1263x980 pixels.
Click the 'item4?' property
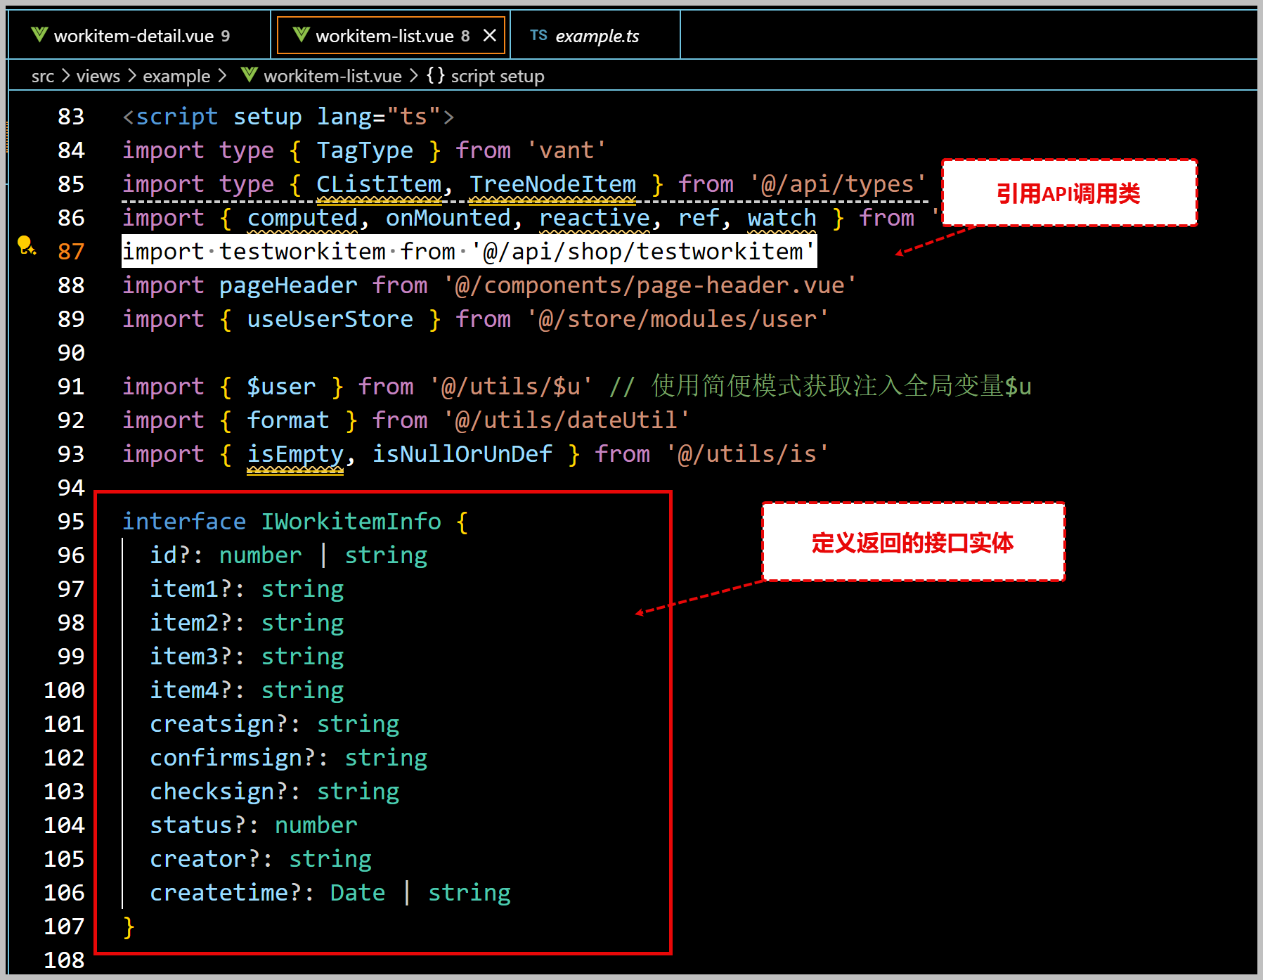(x=191, y=690)
